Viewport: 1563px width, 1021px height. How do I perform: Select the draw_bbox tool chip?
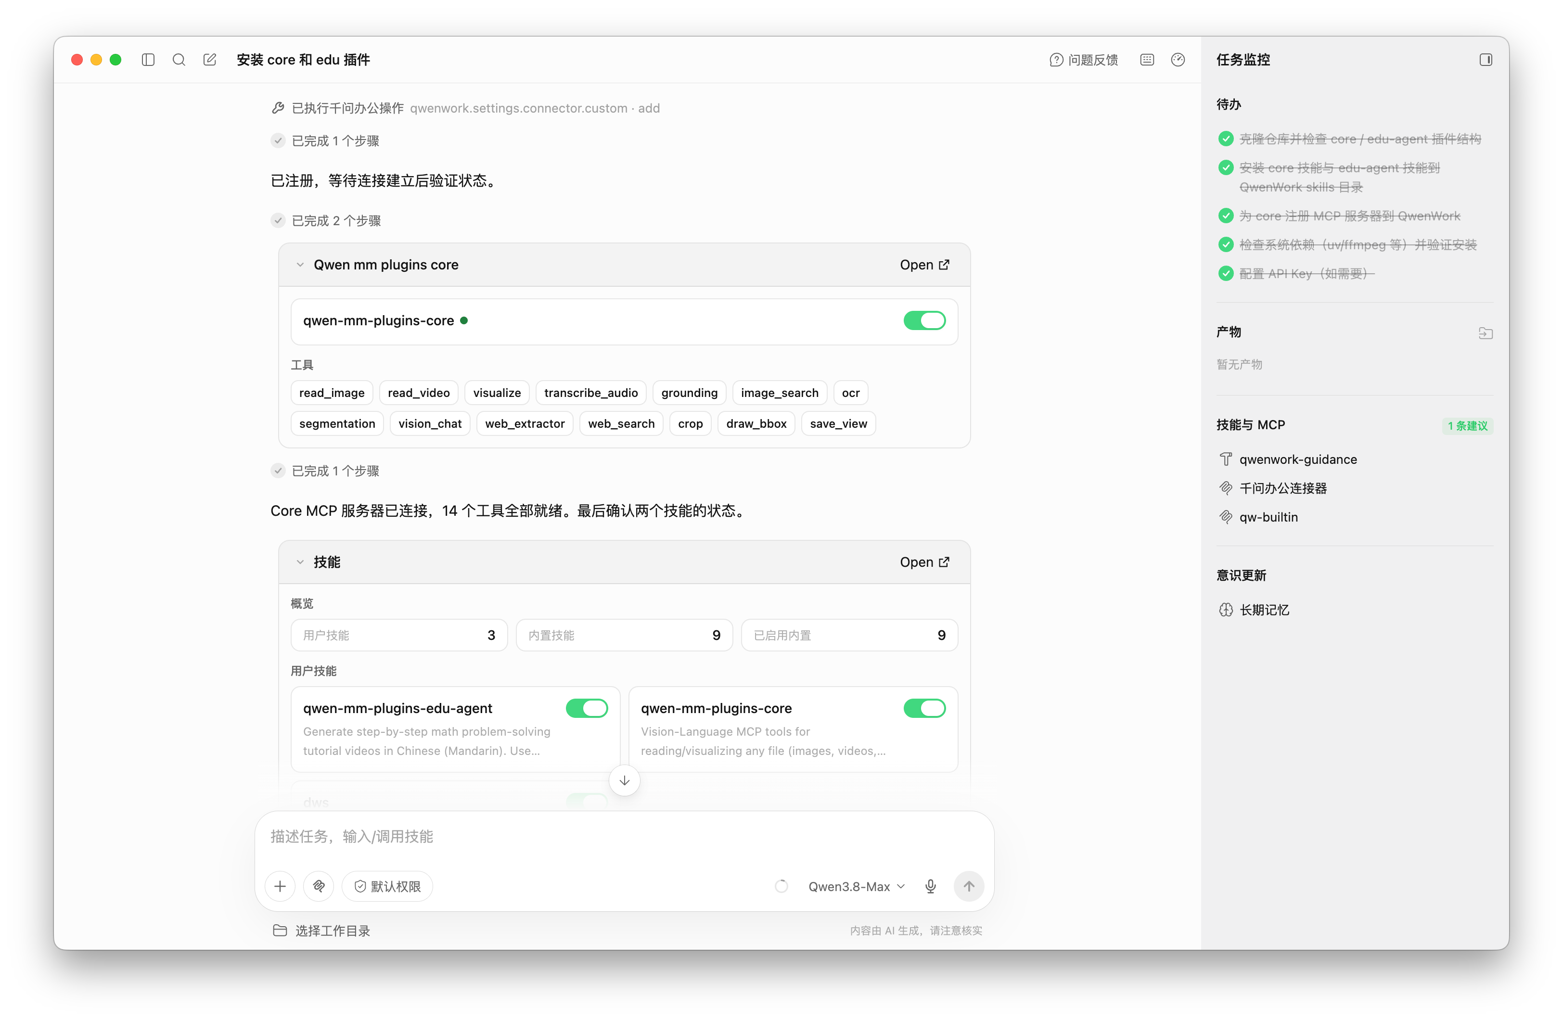756,423
